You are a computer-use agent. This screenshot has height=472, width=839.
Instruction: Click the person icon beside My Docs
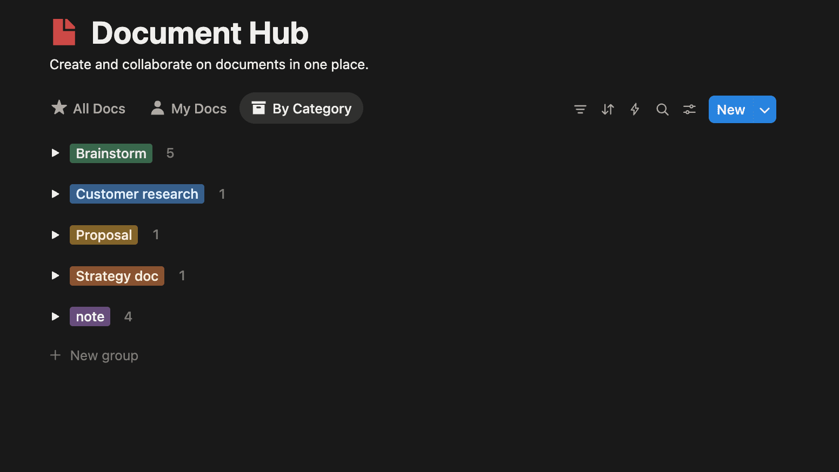[x=157, y=108]
